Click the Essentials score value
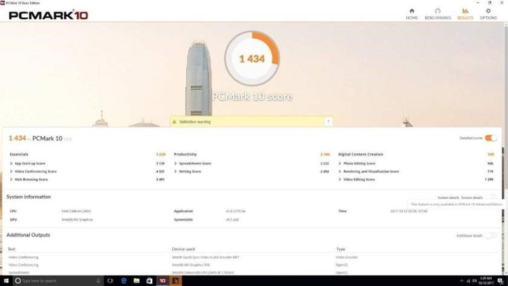The image size is (508, 286). click(x=161, y=154)
